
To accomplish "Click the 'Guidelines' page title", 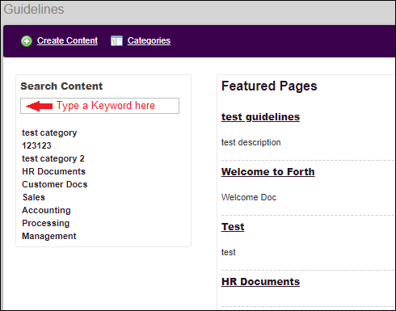I will click(x=34, y=9).
